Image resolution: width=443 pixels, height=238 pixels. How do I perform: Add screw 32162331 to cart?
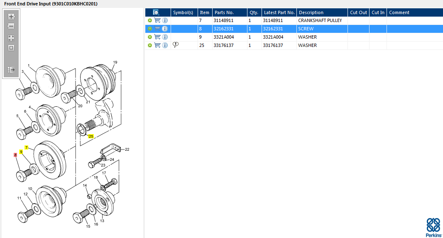point(157,29)
